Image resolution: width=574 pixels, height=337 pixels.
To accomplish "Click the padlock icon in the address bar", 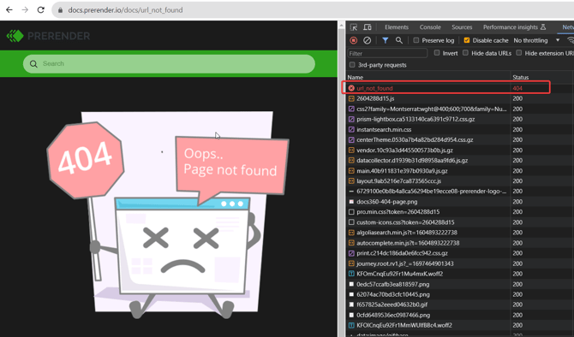I will pos(61,10).
